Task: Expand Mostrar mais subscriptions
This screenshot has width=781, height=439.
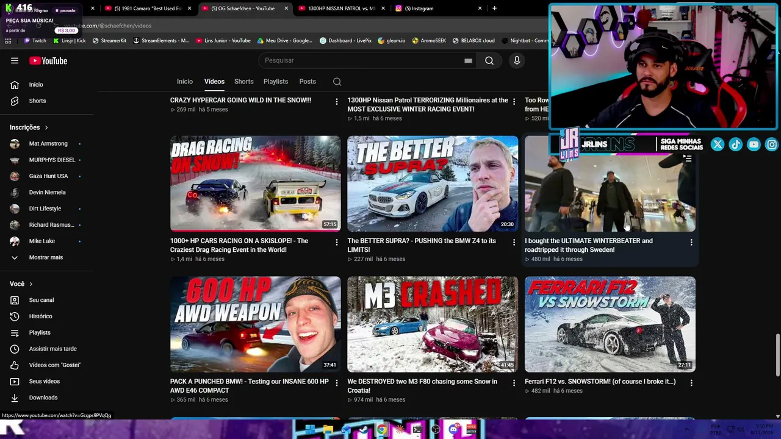Action: click(46, 257)
